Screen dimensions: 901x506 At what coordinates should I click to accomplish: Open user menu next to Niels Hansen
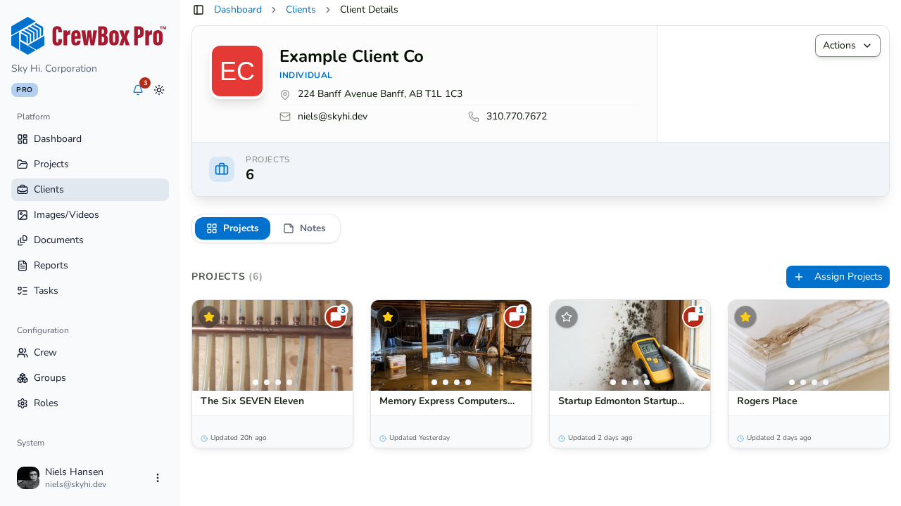pyautogui.click(x=158, y=478)
